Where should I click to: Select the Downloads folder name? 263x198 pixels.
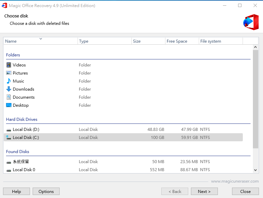tap(24, 89)
